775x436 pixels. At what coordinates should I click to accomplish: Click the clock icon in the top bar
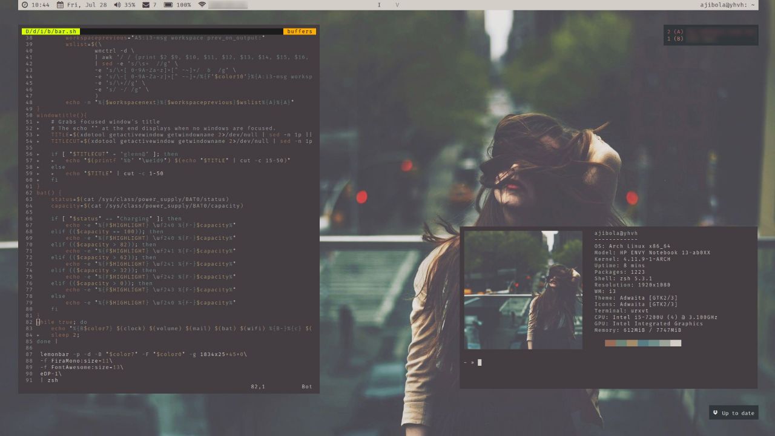pos(24,5)
